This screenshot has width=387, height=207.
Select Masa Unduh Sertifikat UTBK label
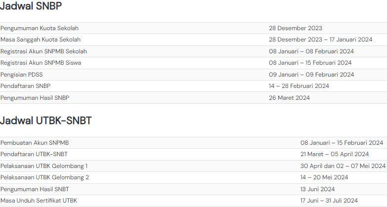coord(39,201)
